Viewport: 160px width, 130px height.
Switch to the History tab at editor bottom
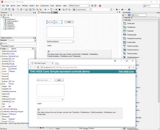[91, 128]
